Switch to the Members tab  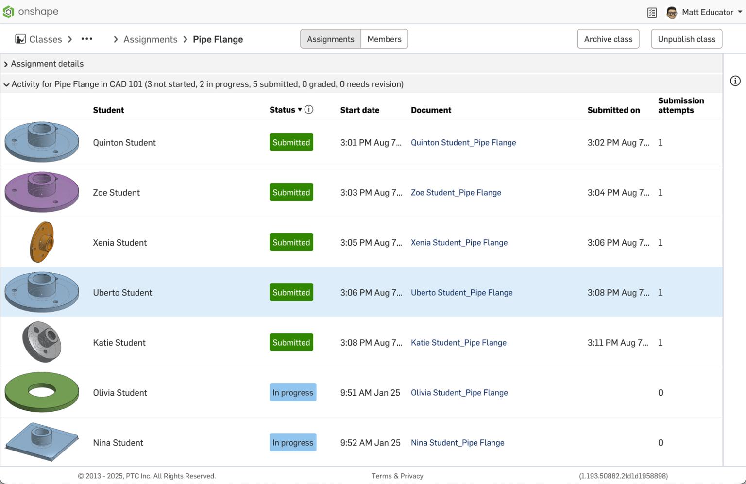point(384,39)
